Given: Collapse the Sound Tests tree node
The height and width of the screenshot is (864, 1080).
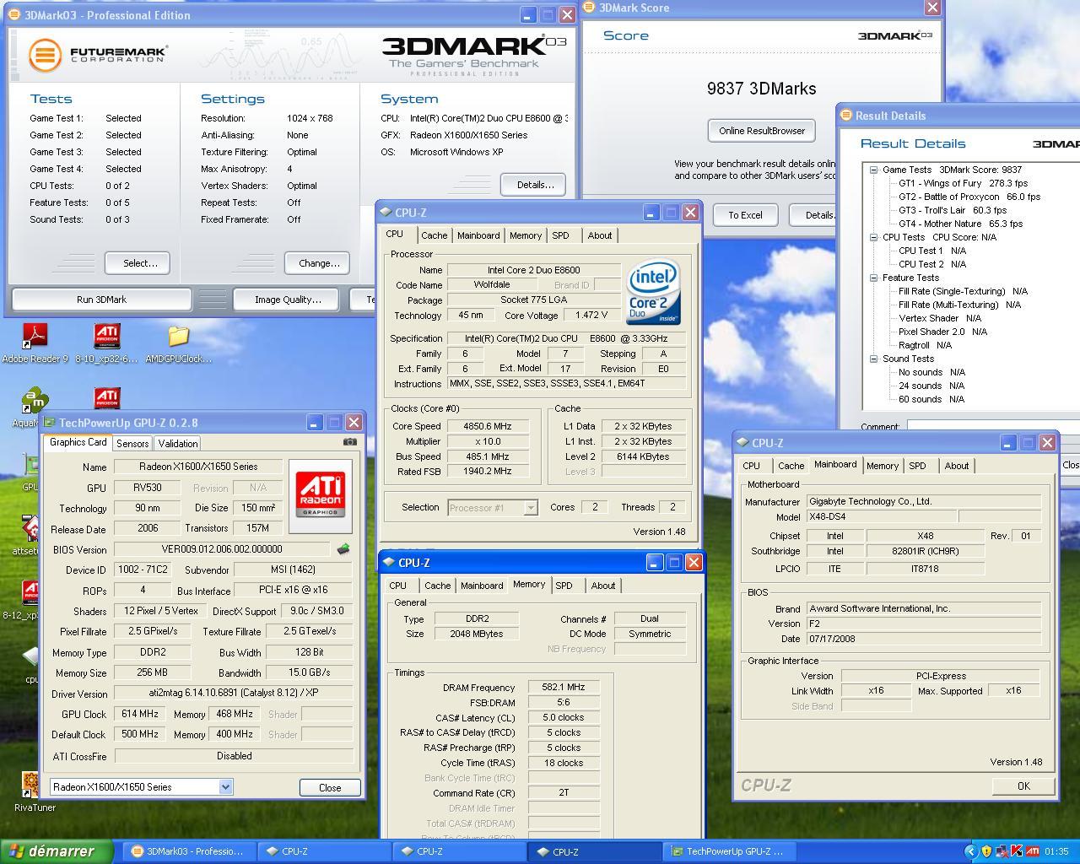Looking at the screenshot, I should [874, 359].
